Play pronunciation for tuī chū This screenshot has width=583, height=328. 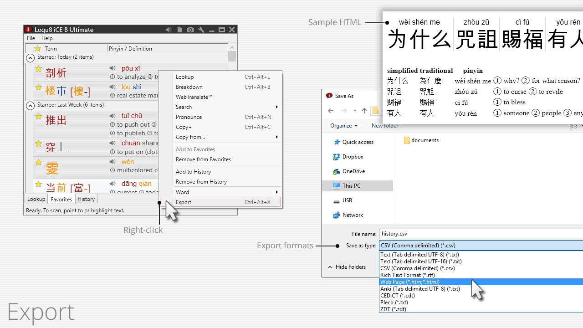[x=113, y=116]
